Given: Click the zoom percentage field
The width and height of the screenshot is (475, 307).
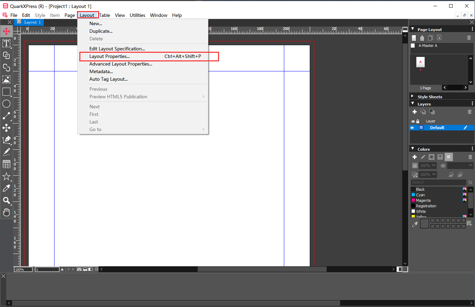Looking at the screenshot, I should coord(23,269).
